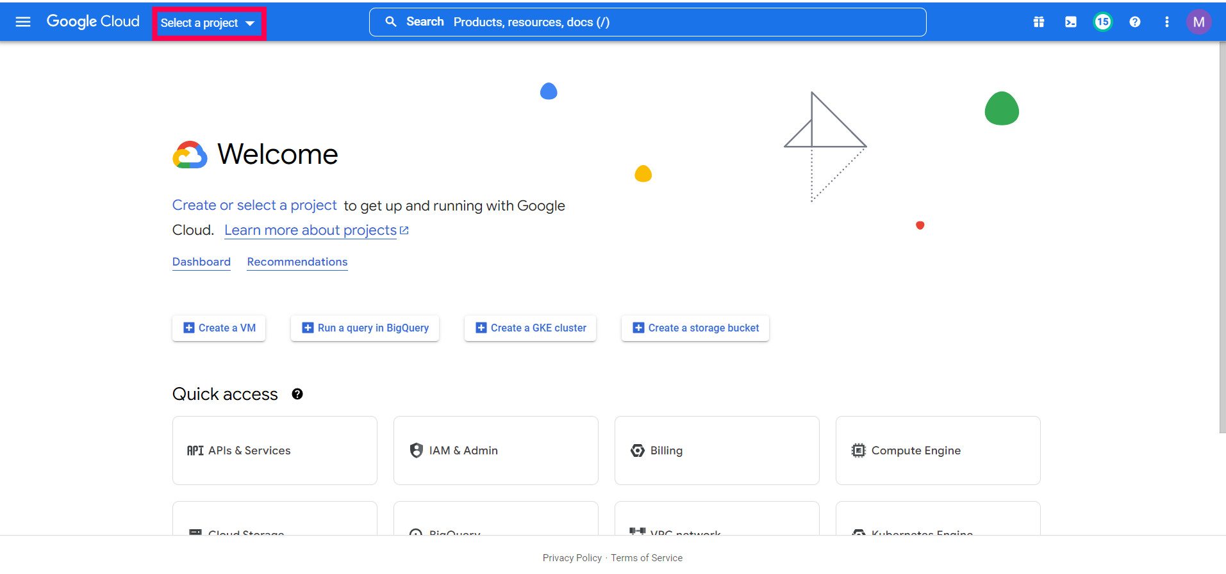The height and width of the screenshot is (574, 1226).
Task: Click Create or select a project link
Action: pos(254,205)
